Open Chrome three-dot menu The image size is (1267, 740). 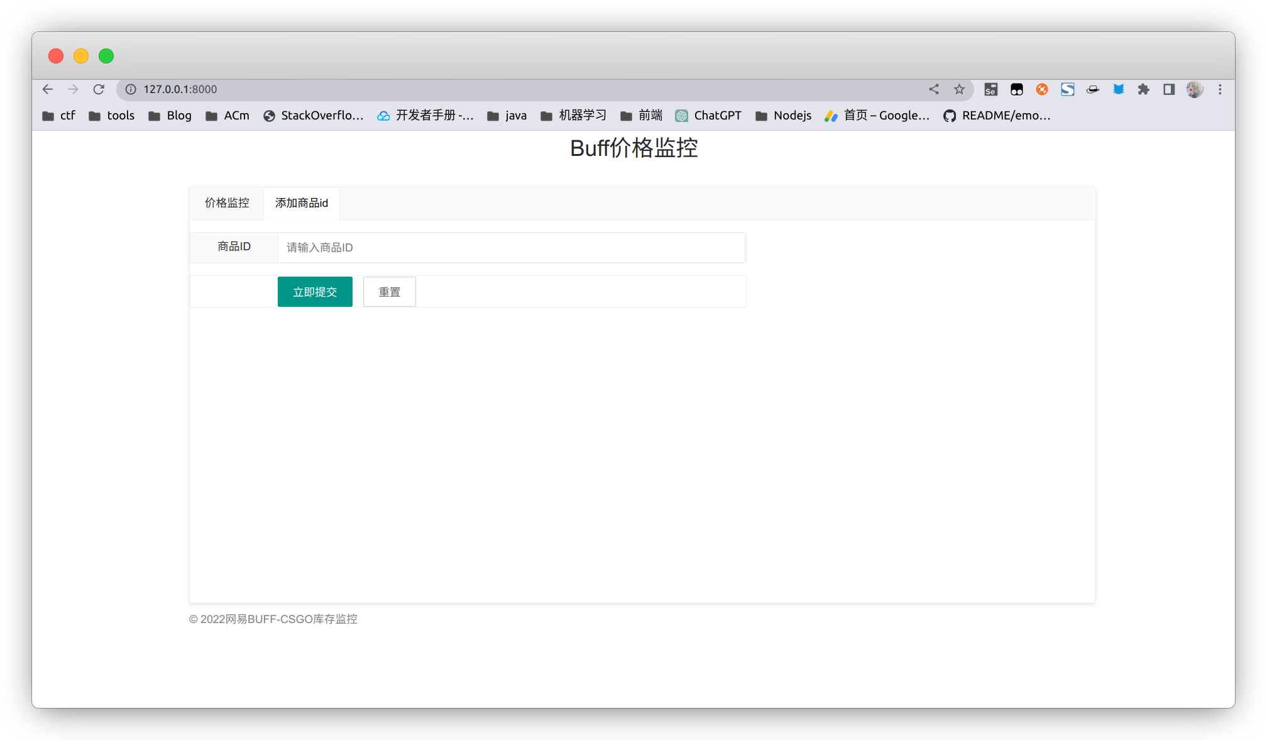pyautogui.click(x=1220, y=89)
